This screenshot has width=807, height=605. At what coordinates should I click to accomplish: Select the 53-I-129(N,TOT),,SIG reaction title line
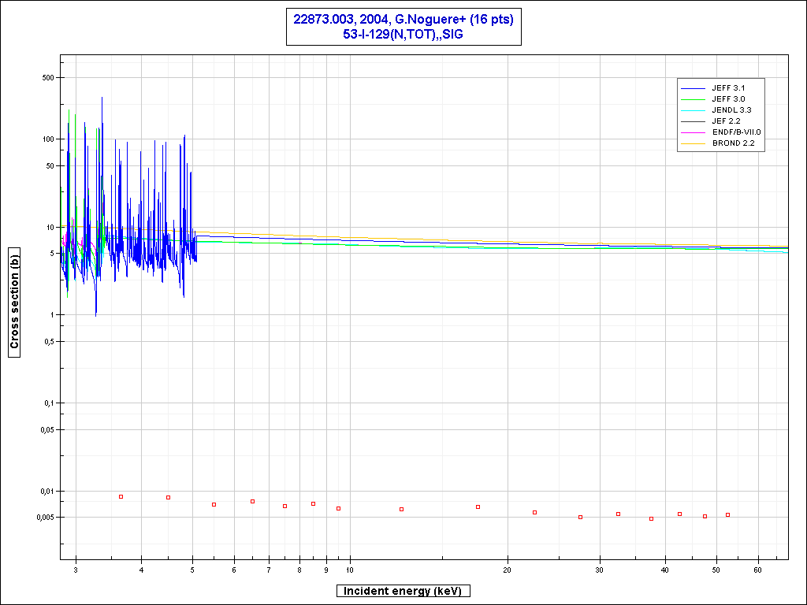pyautogui.click(x=403, y=34)
